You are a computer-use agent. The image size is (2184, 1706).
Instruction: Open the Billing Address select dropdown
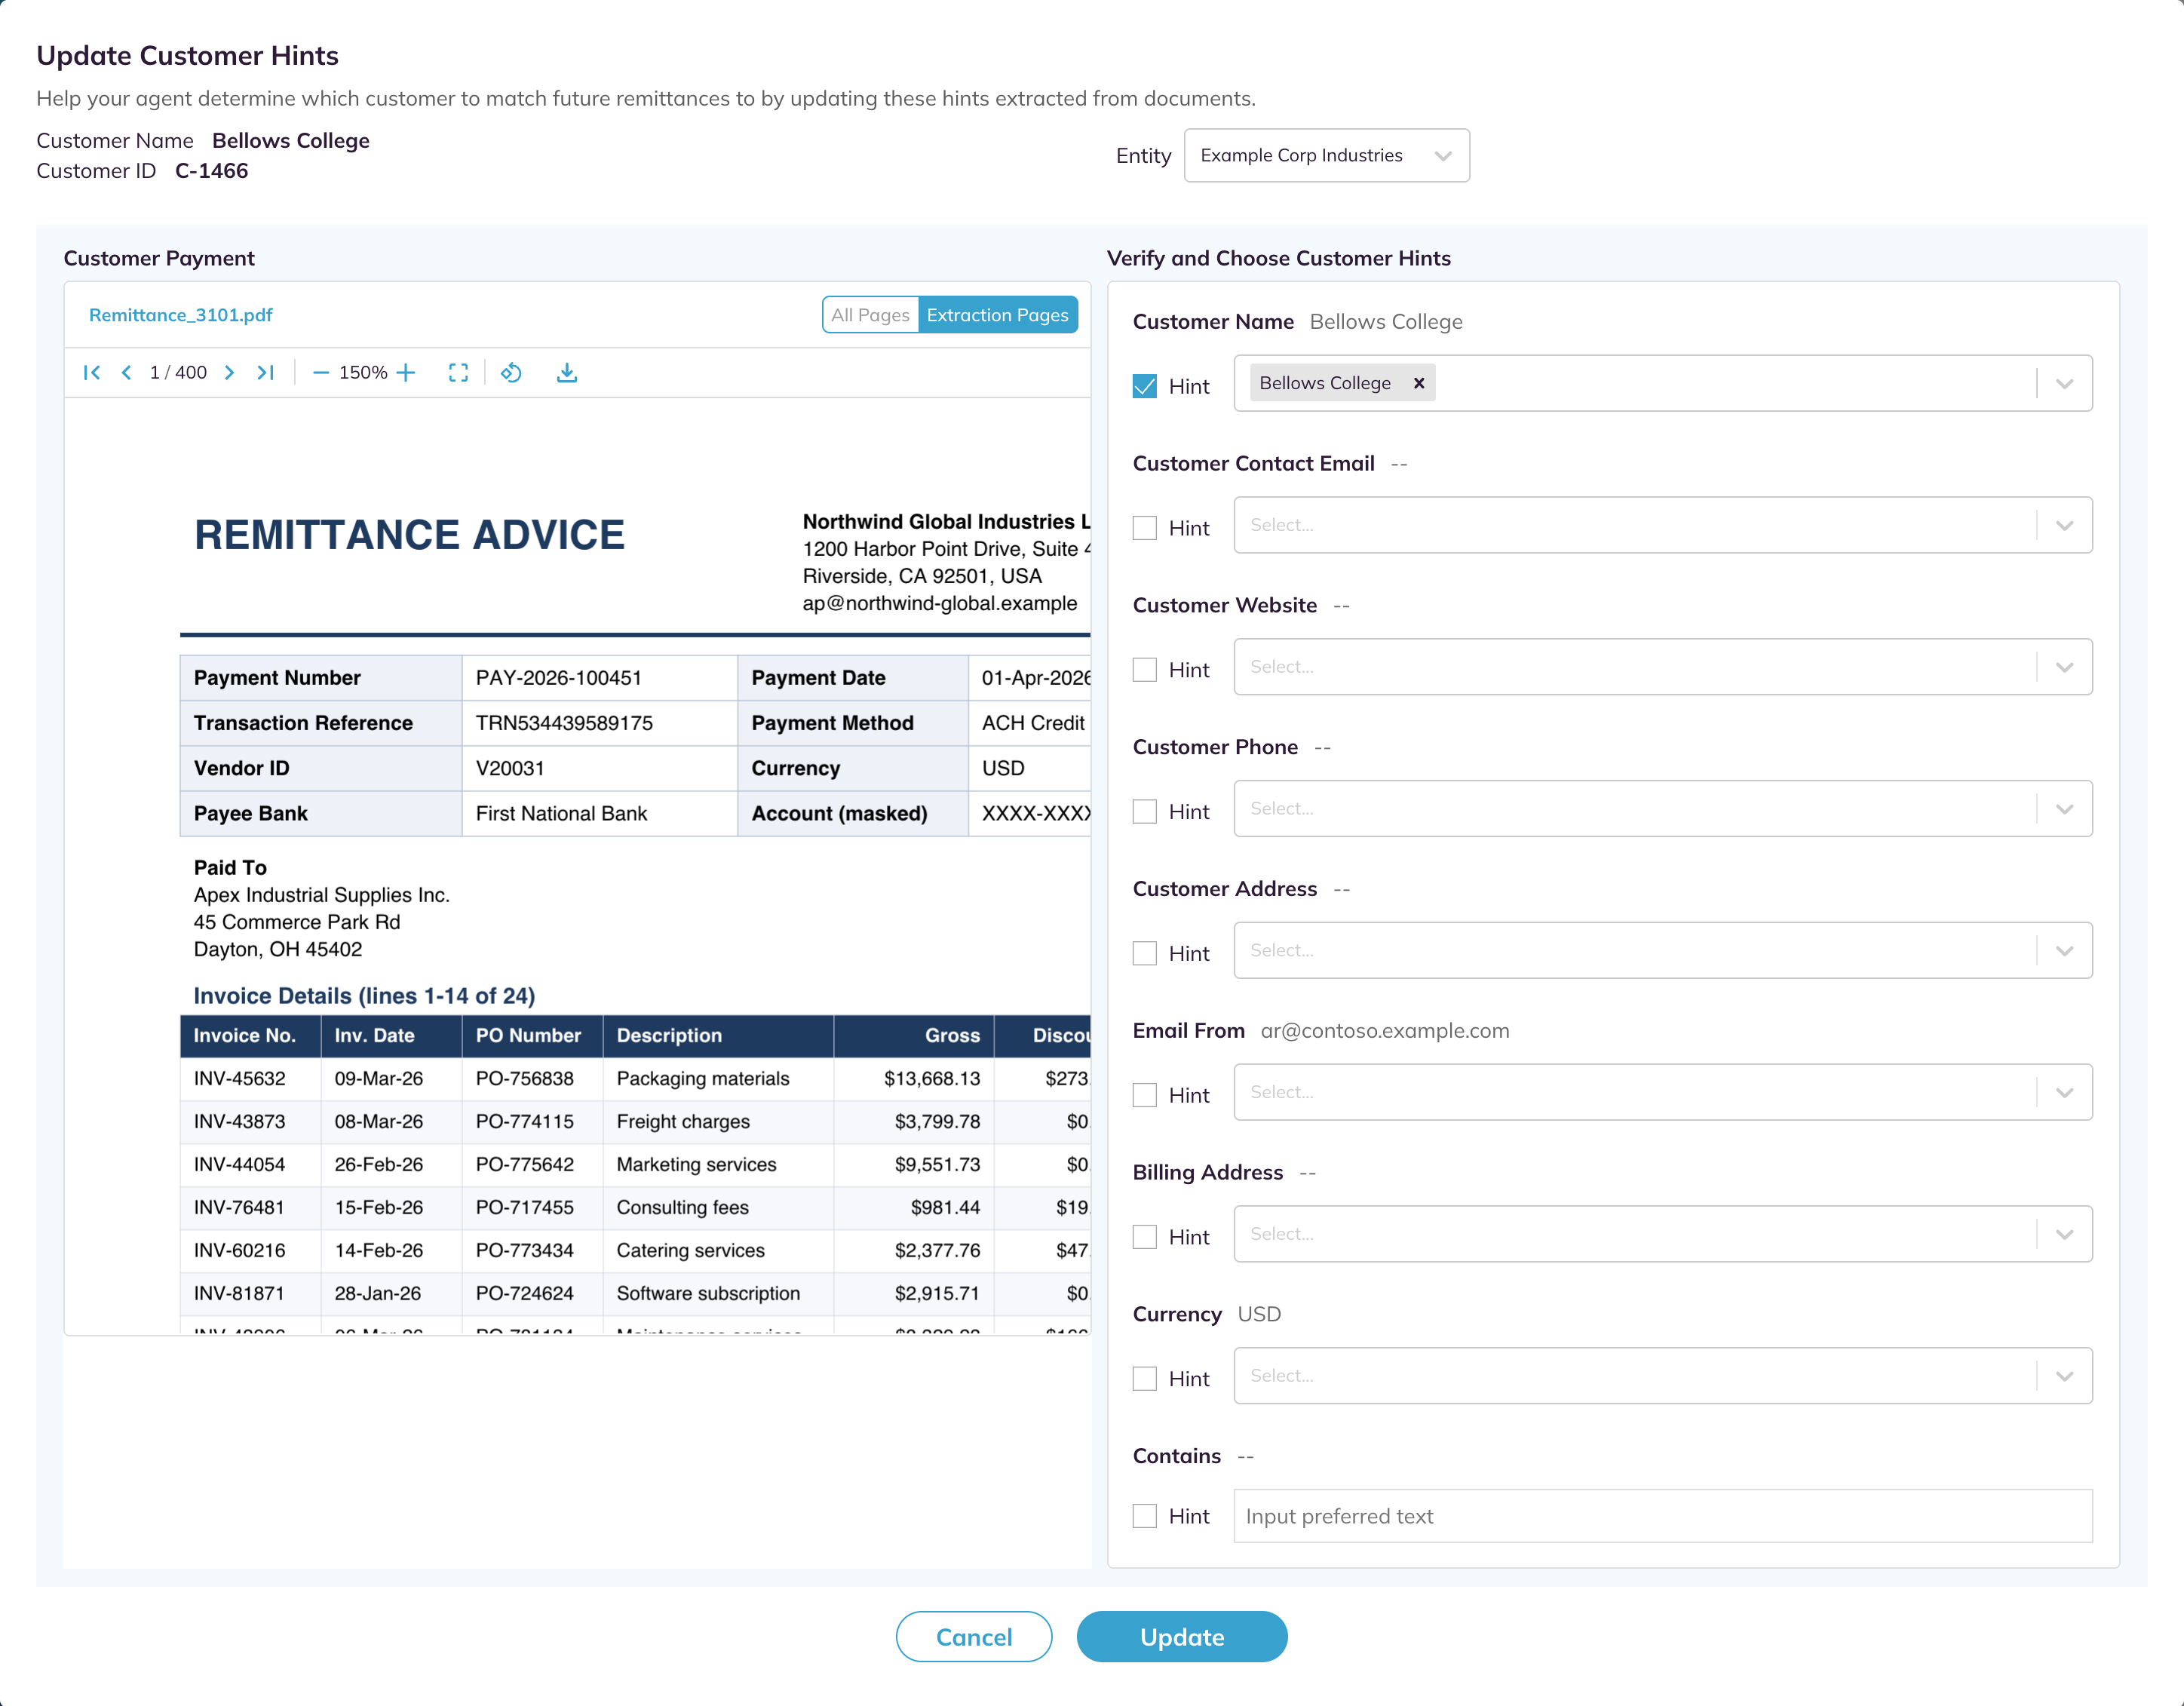(x=1662, y=1234)
